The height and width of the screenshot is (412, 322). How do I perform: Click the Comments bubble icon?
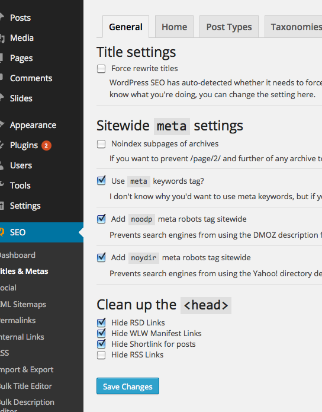(2, 78)
